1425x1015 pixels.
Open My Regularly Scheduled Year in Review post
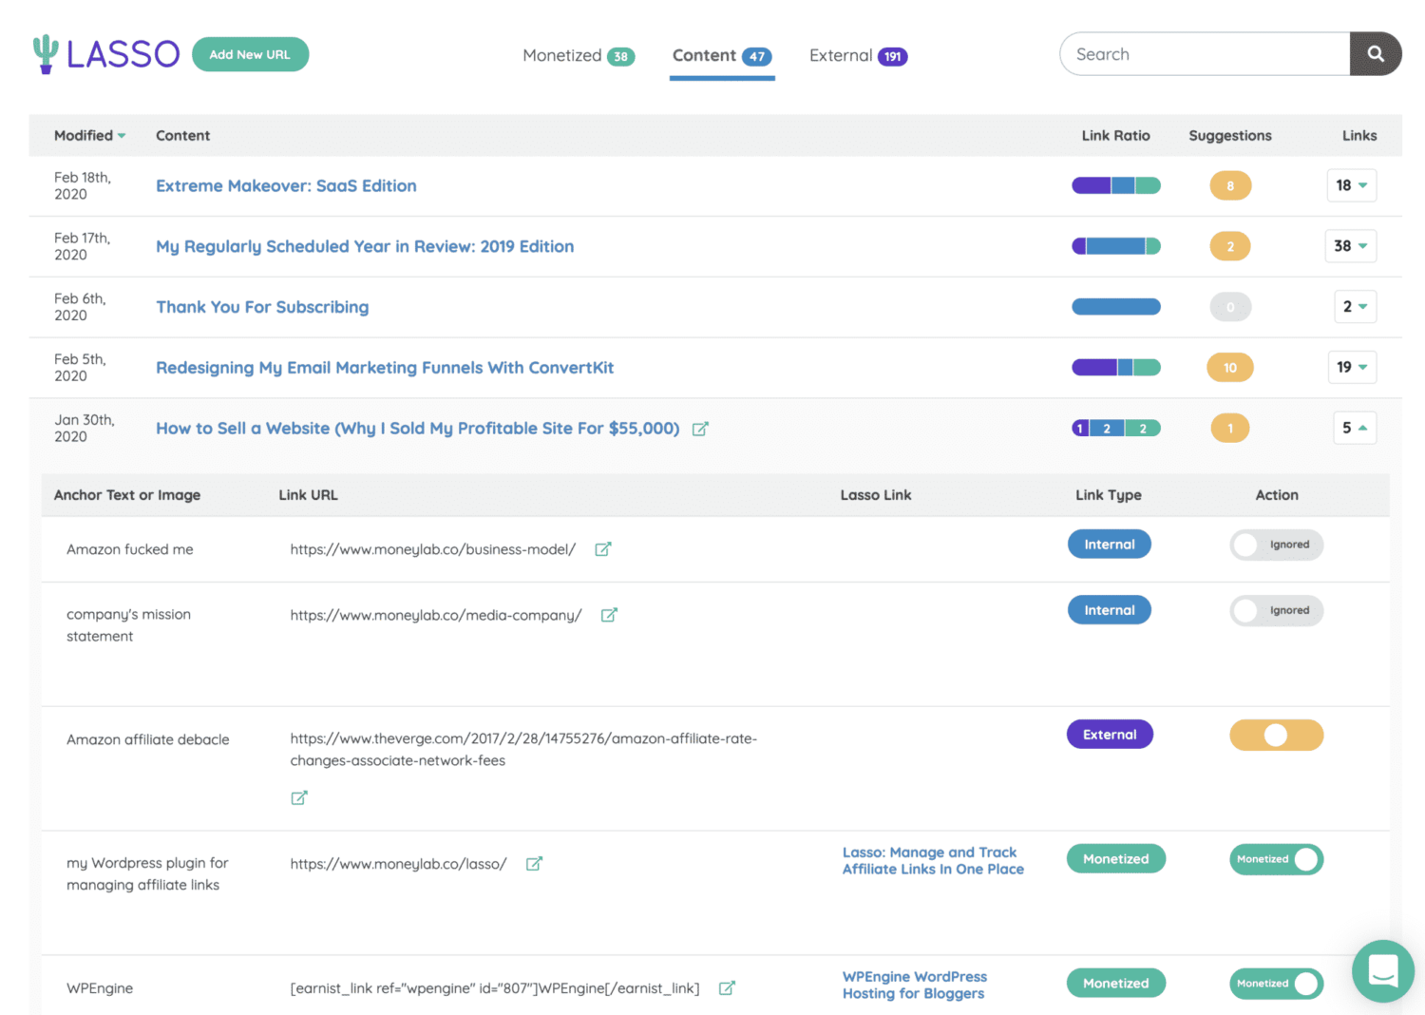pos(365,247)
